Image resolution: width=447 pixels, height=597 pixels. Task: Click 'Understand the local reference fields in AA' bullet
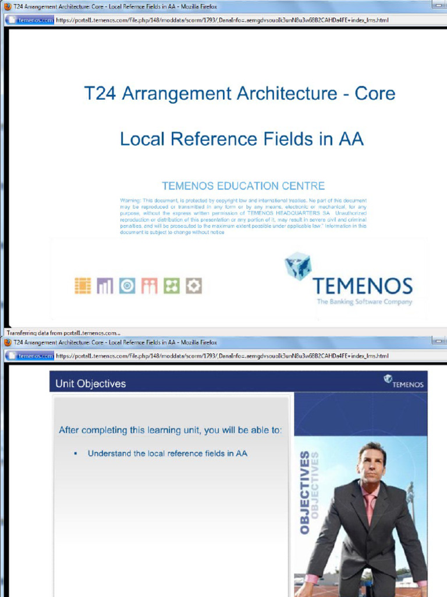pos(168,454)
